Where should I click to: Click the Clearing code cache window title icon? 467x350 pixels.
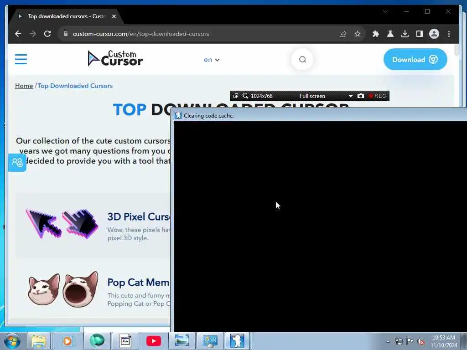tap(178, 115)
